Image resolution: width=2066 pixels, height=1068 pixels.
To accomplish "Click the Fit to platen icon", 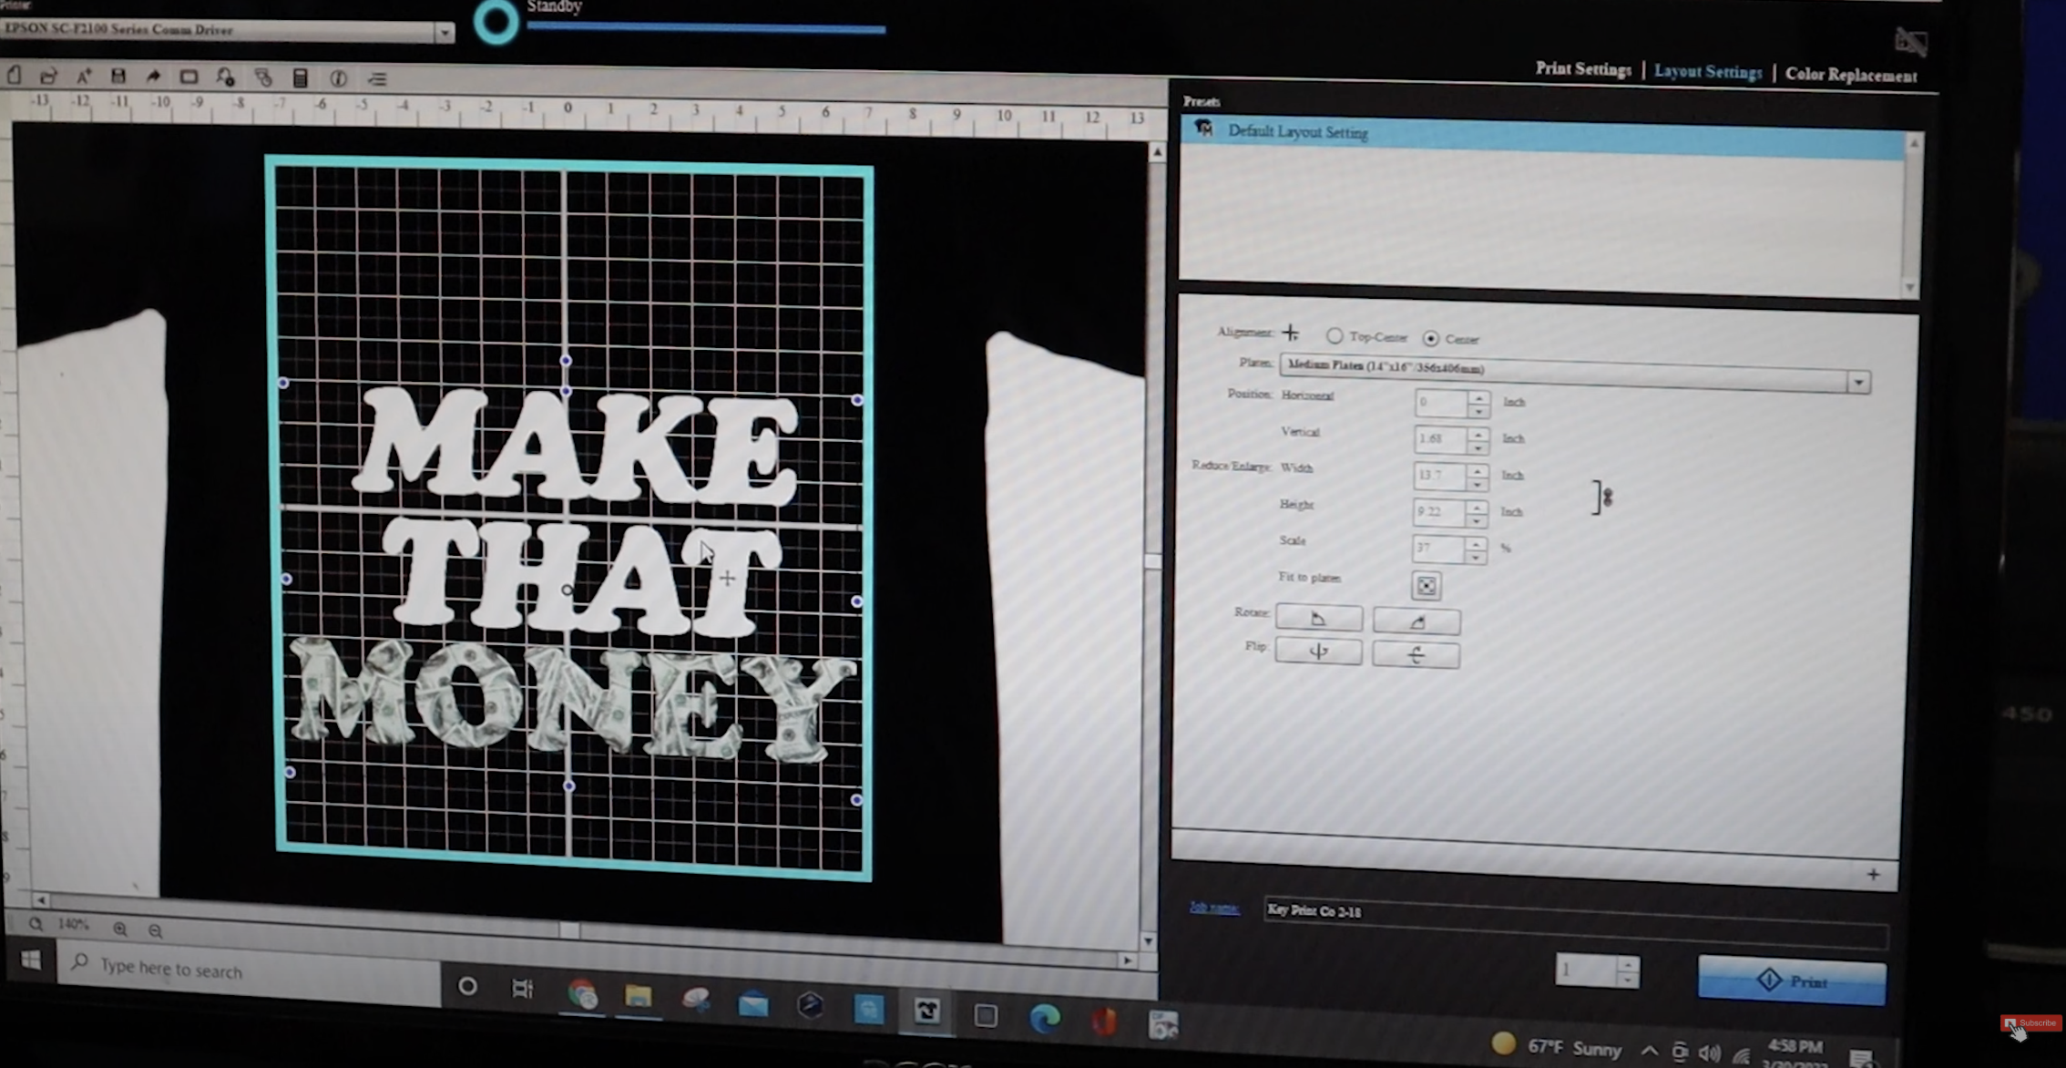I will (x=1426, y=586).
